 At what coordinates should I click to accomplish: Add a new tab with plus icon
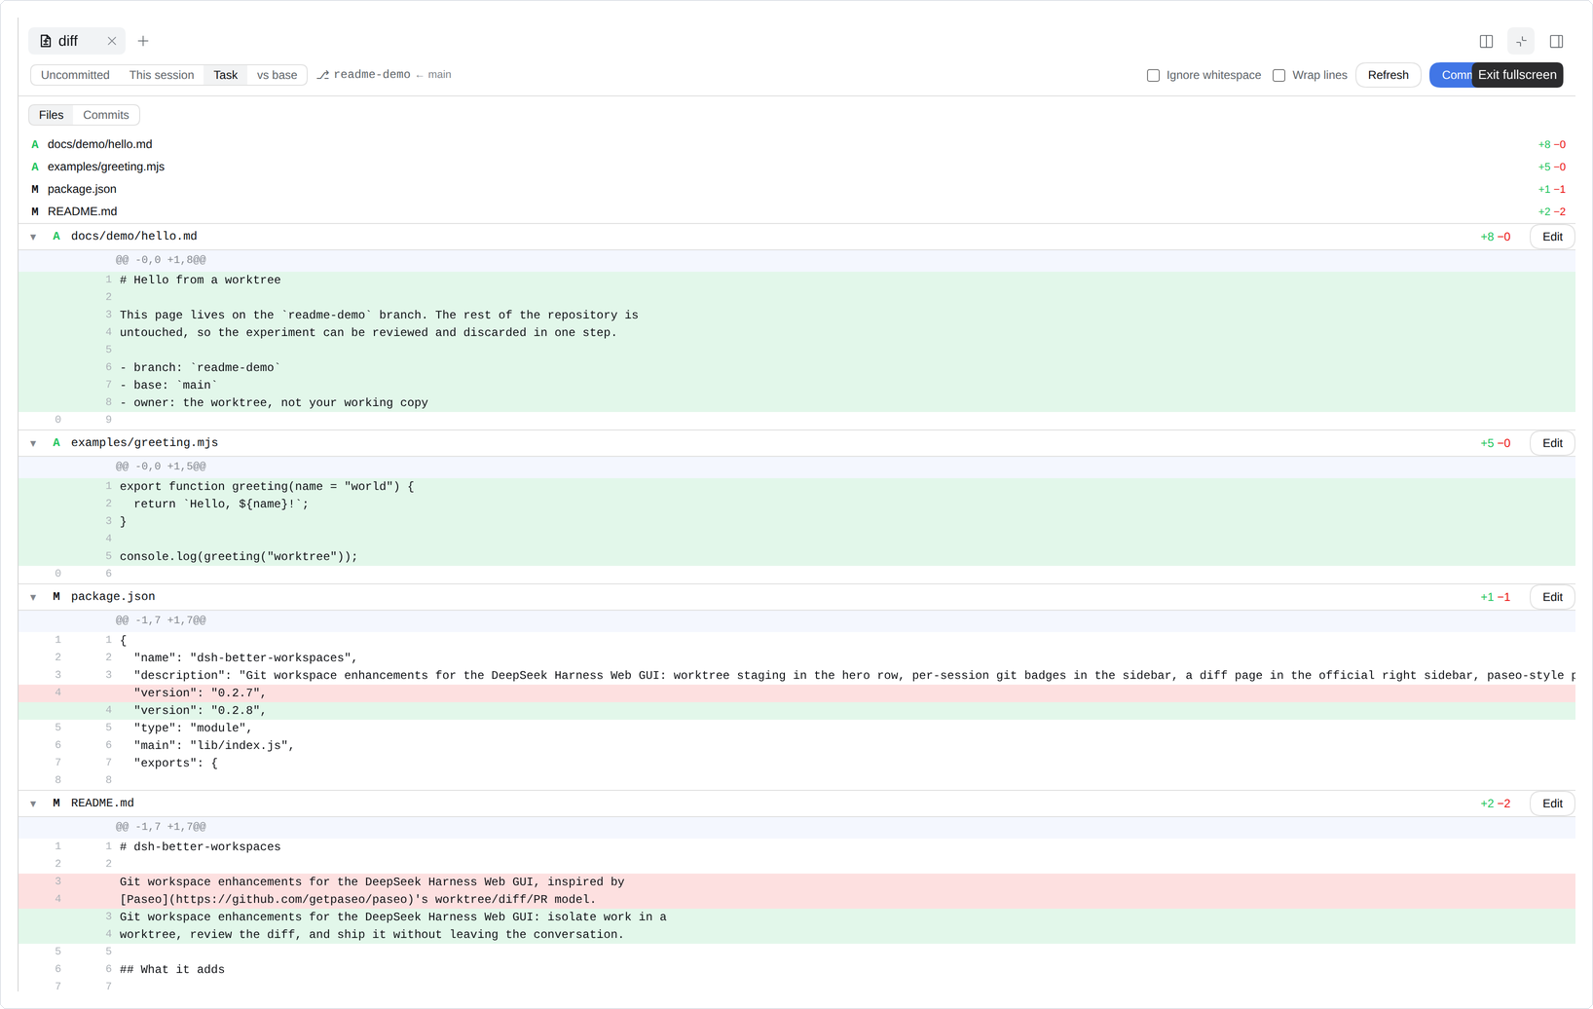click(x=143, y=41)
